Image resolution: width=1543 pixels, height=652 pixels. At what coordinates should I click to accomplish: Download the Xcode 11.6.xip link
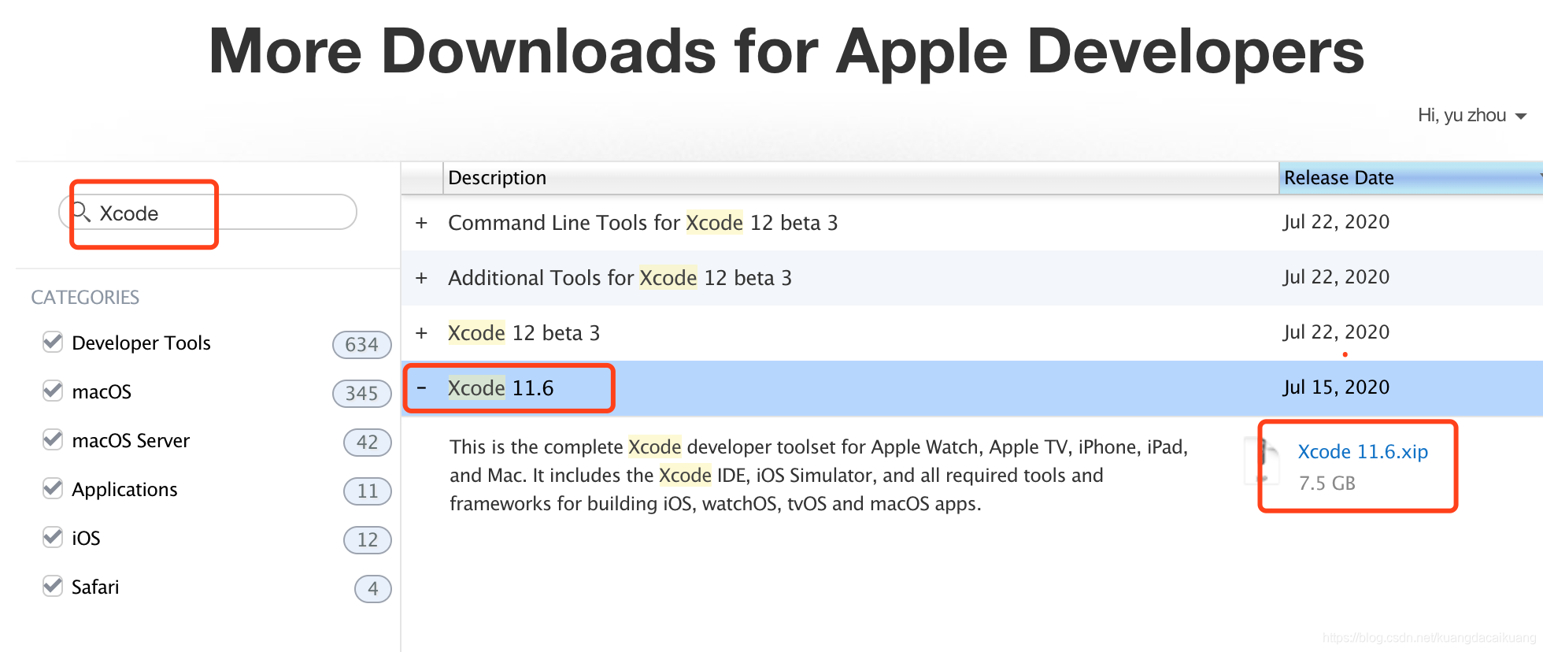pos(1363,452)
